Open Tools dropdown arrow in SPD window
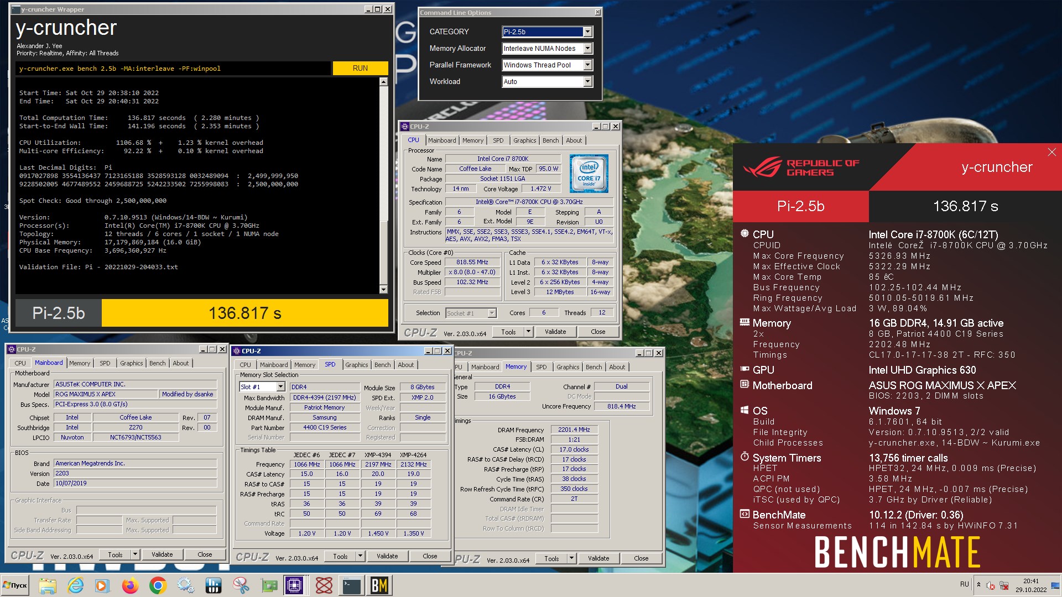The image size is (1062, 597). [x=360, y=556]
